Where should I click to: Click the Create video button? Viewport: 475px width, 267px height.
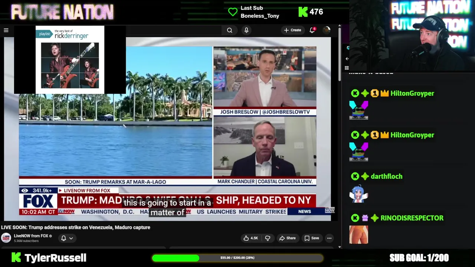292,30
